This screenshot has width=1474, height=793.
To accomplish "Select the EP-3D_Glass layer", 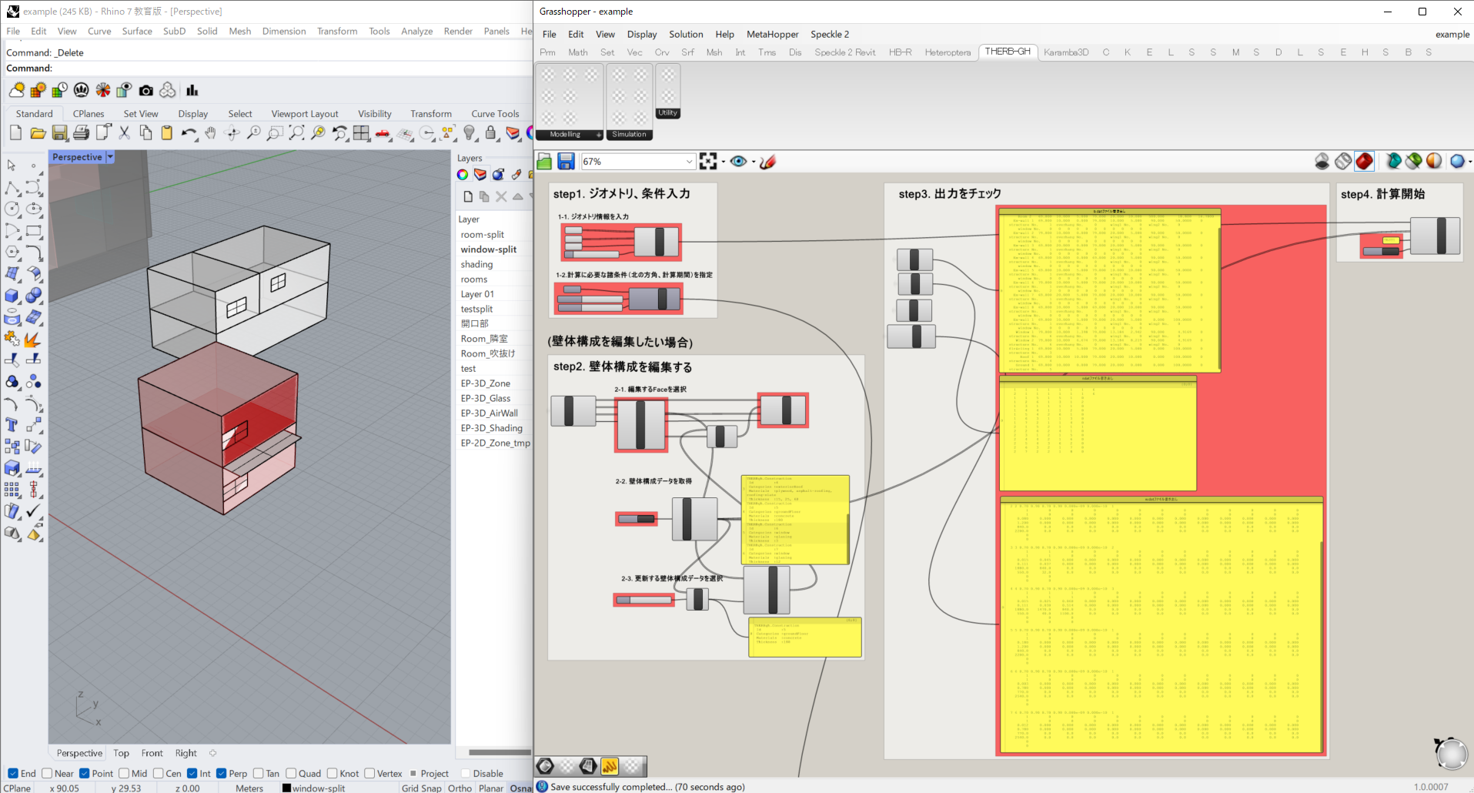I will click(x=485, y=398).
